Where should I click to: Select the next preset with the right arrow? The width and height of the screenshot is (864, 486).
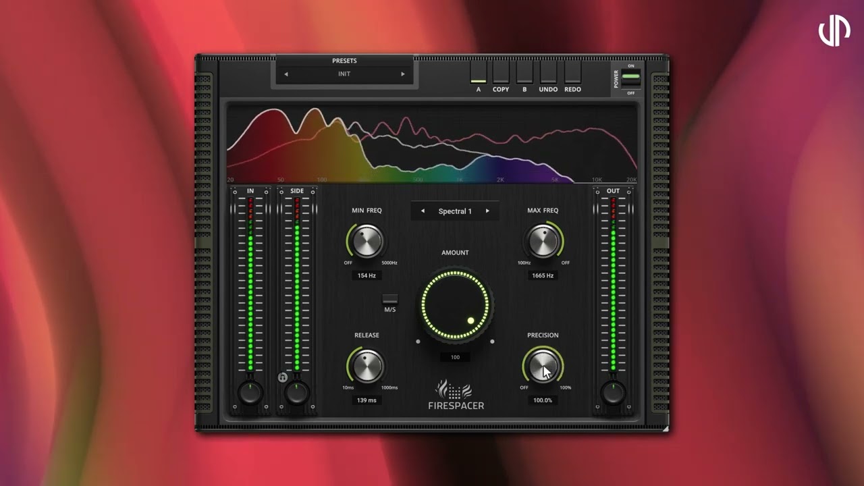pyautogui.click(x=403, y=74)
